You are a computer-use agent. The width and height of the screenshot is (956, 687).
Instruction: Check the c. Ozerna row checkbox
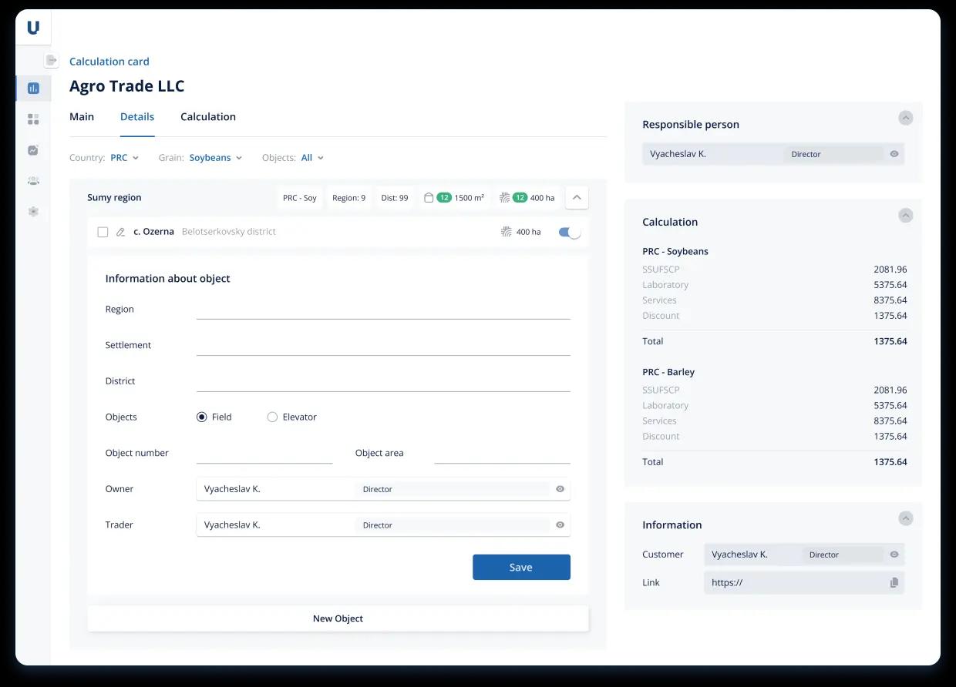pyautogui.click(x=103, y=232)
